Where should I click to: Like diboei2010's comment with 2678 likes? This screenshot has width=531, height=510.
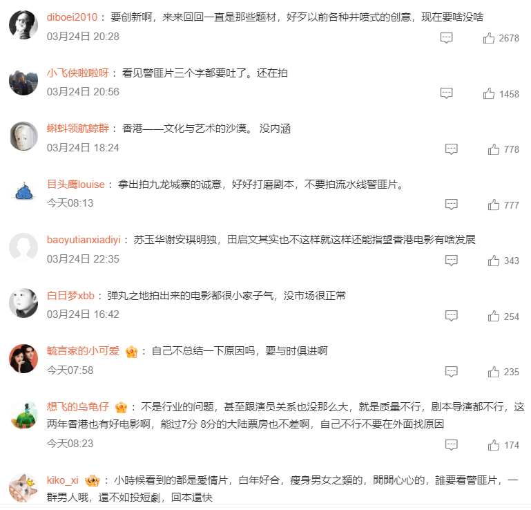489,38
